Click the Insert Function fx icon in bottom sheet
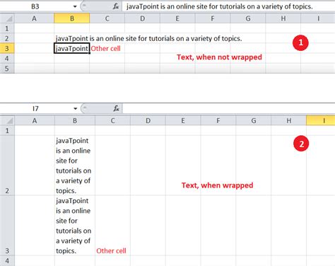The image size is (335, 266). 116,108
